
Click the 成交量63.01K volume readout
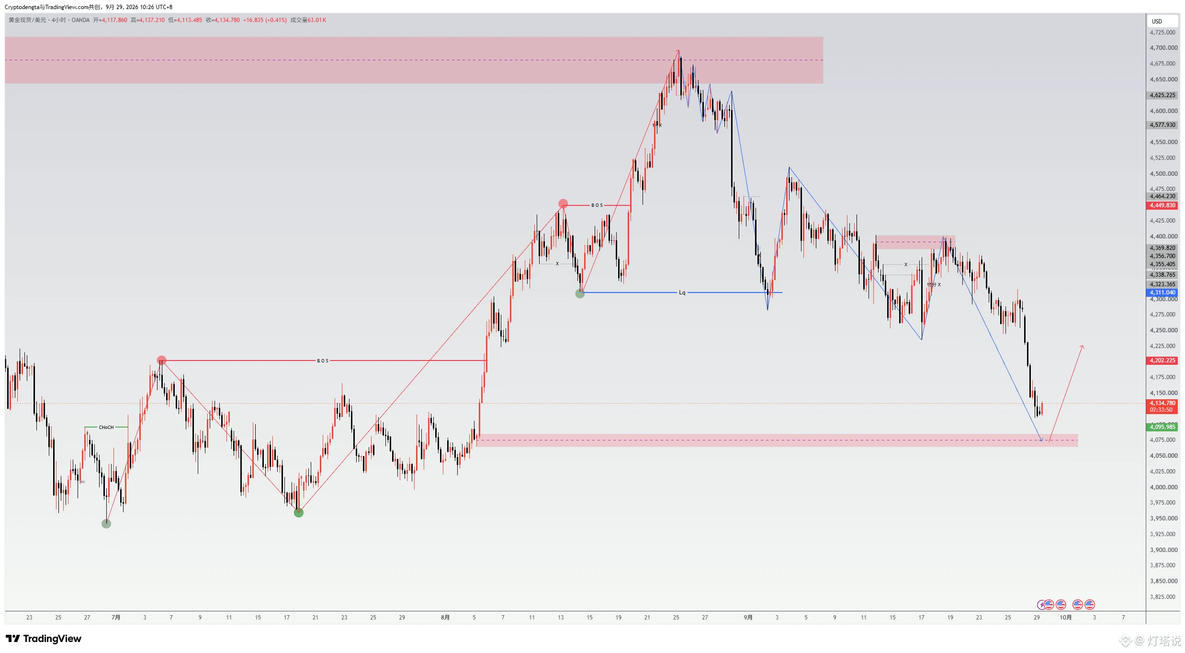coord(308,20)
